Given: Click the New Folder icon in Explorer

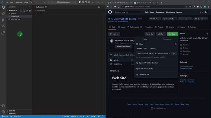Looking at the screenshot, I should click(x=24, y=10).
